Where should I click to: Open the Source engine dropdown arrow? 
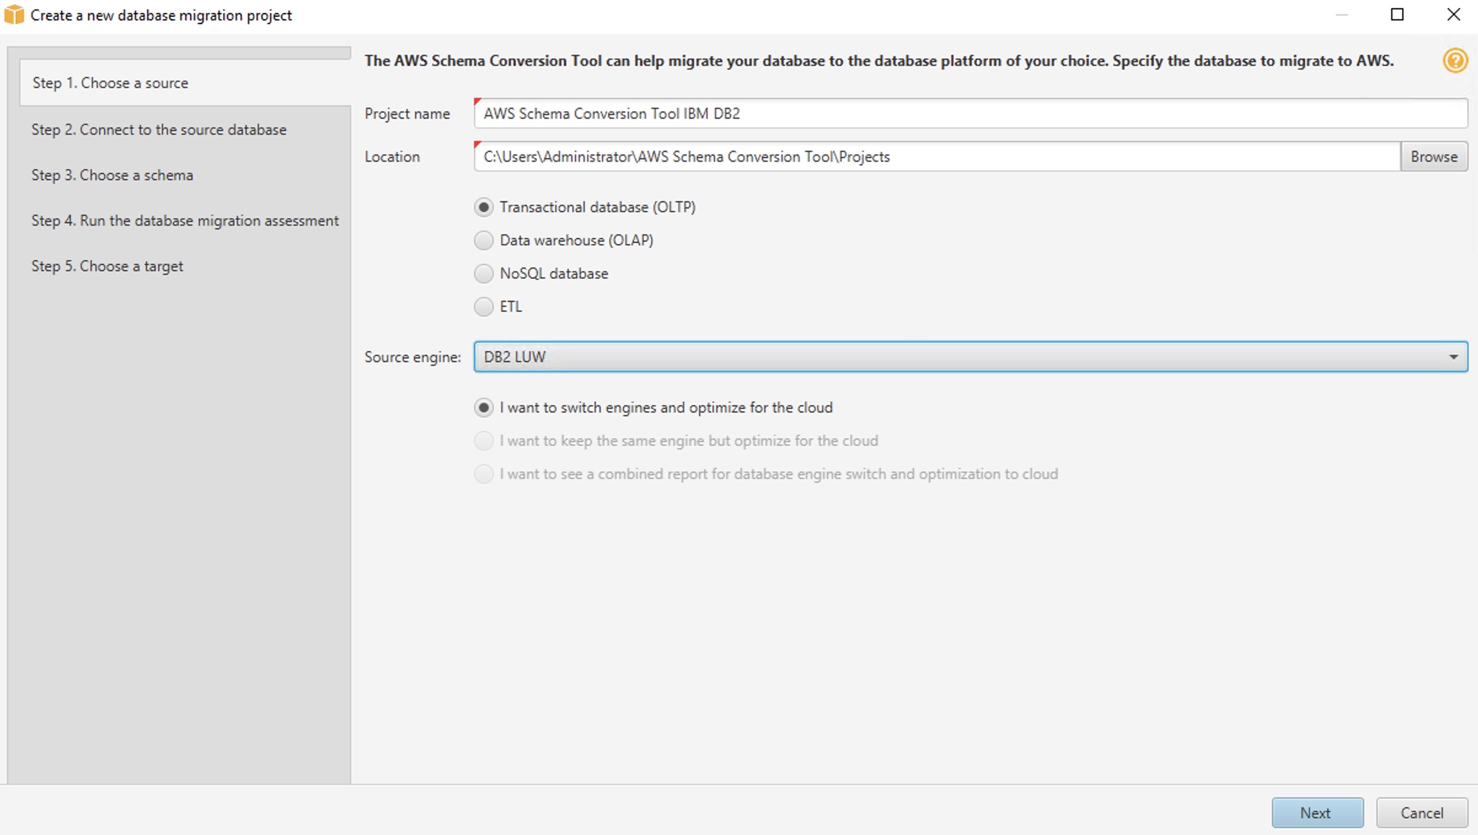(x=1453, y=357)
